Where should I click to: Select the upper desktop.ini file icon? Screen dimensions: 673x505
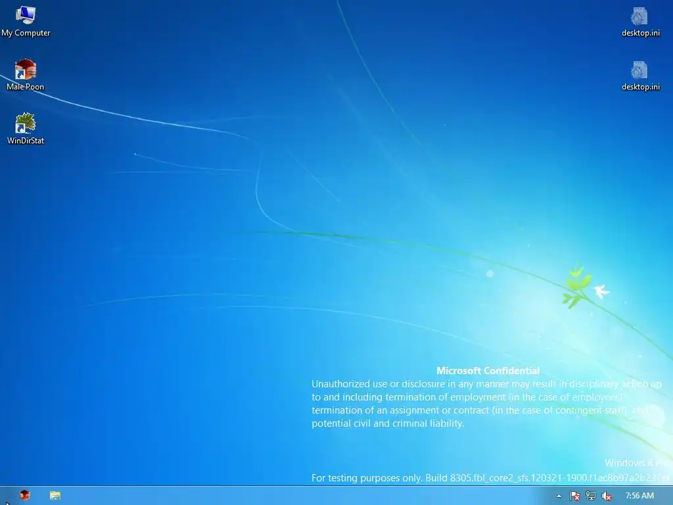[x=640, y=22]
